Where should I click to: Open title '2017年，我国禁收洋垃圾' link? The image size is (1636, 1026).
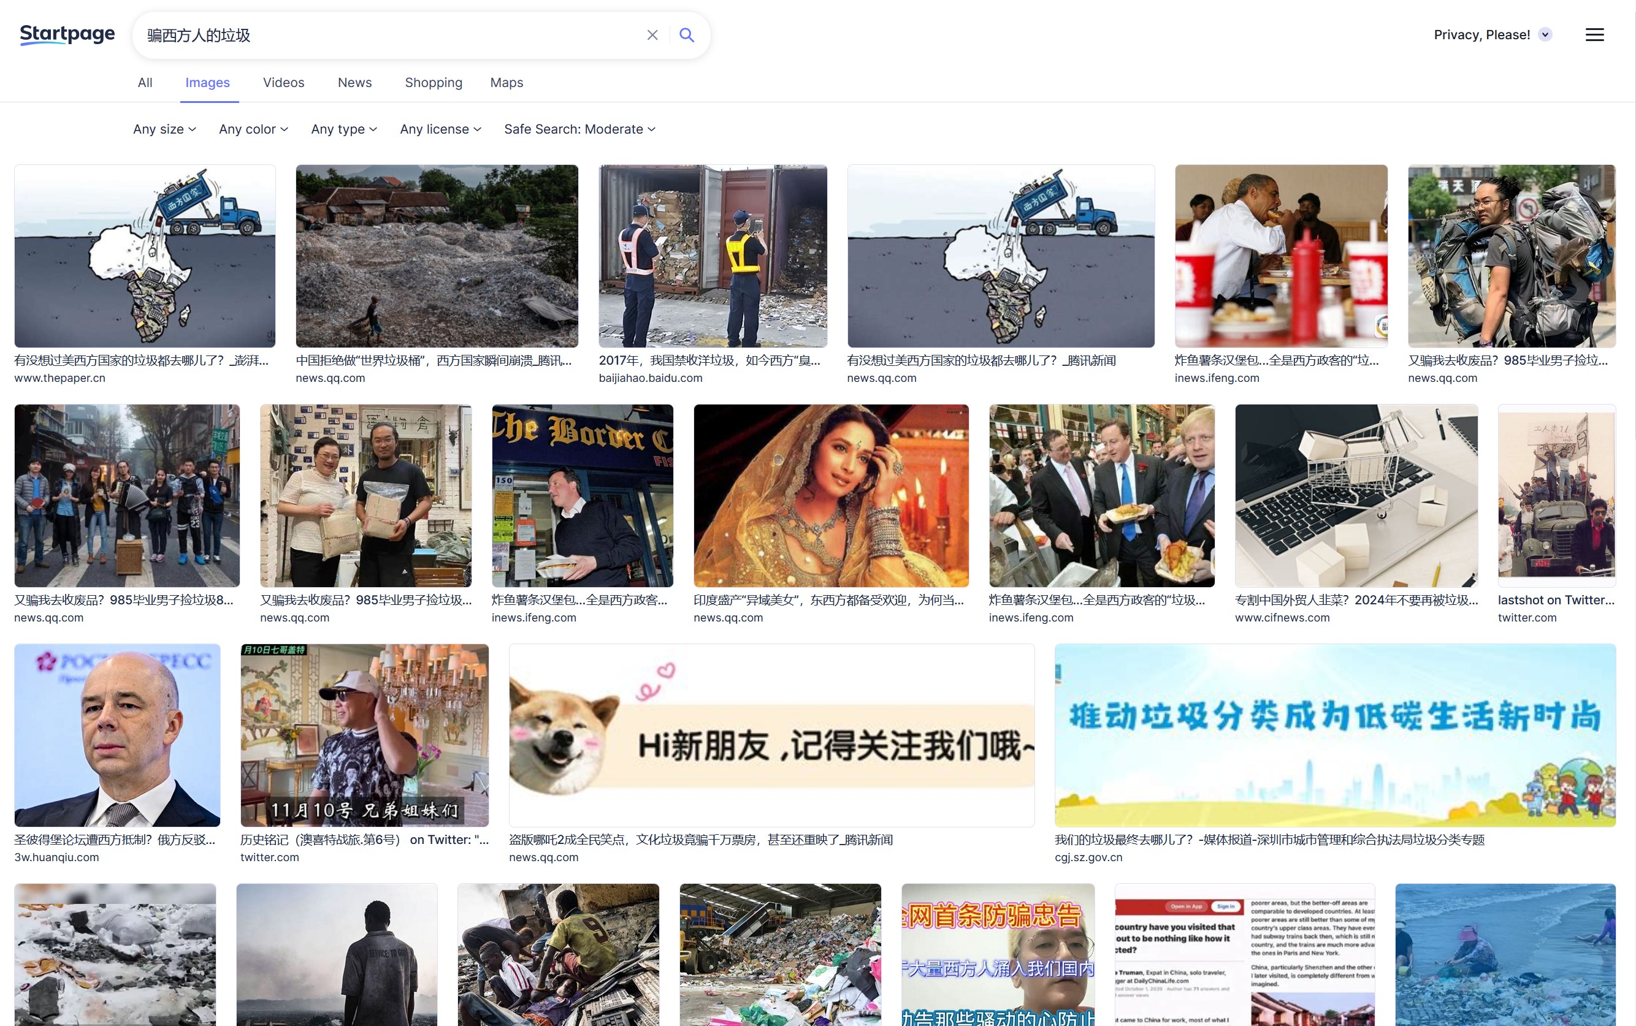pos(709,360)
